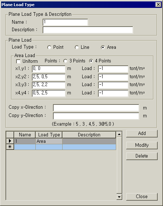Choose the 4 Points option
This screenshot has width=163, height=206.
91,61
